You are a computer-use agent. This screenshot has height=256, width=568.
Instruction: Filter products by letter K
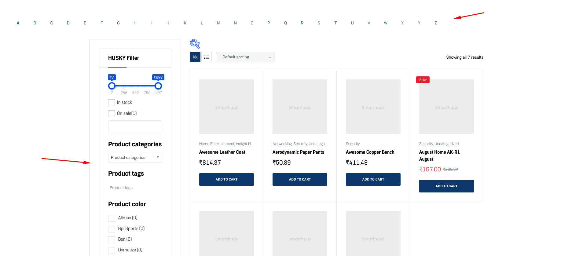point(185,23)
